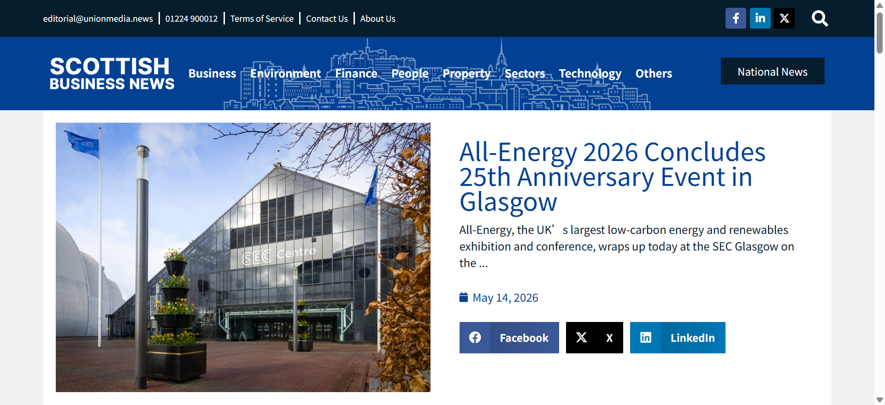
Task: Share the All-Energy article on X
Action: click(x=594, y=338)
